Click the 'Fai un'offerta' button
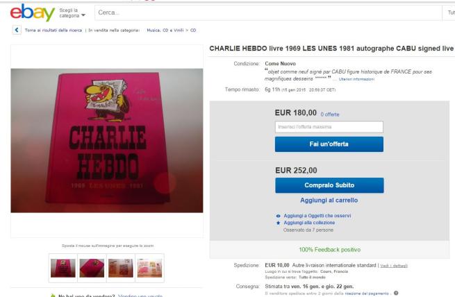 click(x=329, y=144)
